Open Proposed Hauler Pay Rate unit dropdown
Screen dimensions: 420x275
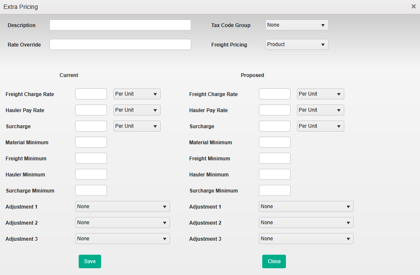[x=320, y=110]
